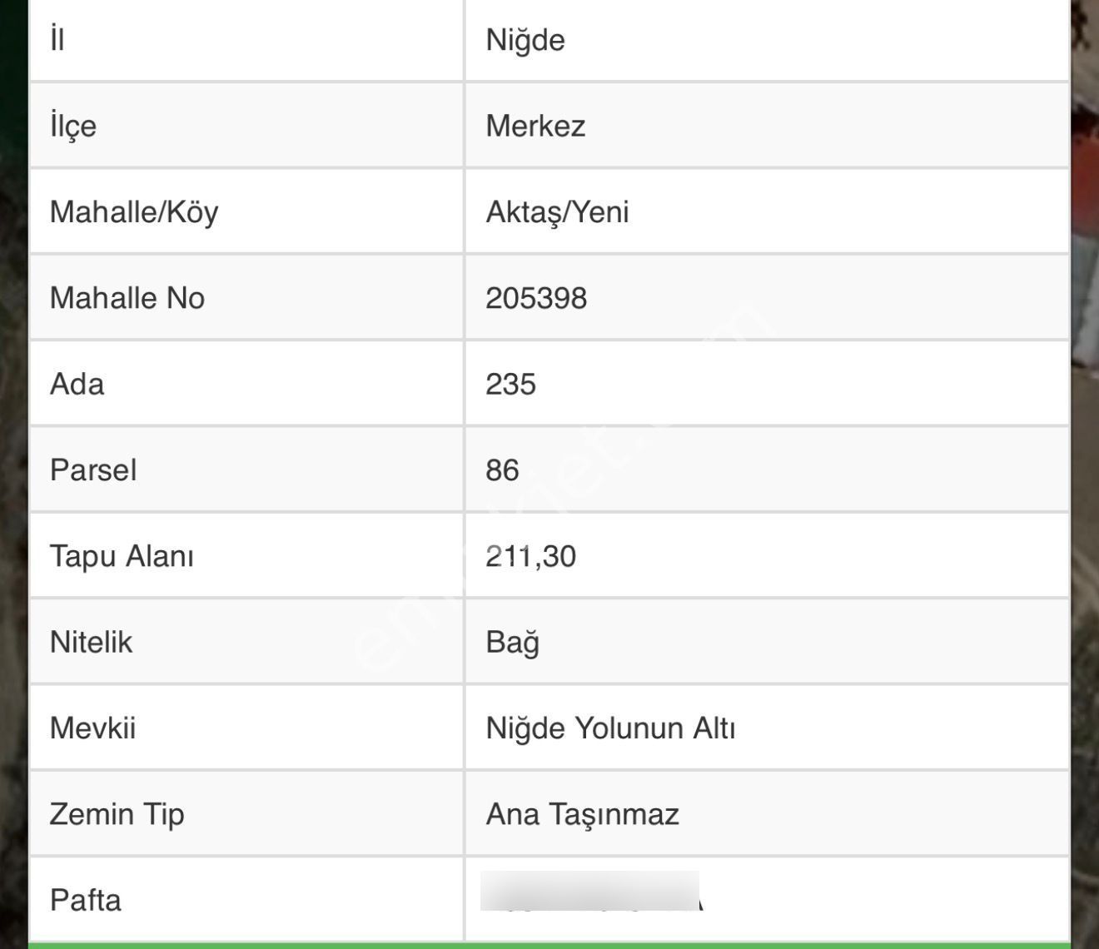Image resolution: width=1099 pixels, height=949 pixels.
Task: Select the İlçe label cell
Action: pos(73,126)
